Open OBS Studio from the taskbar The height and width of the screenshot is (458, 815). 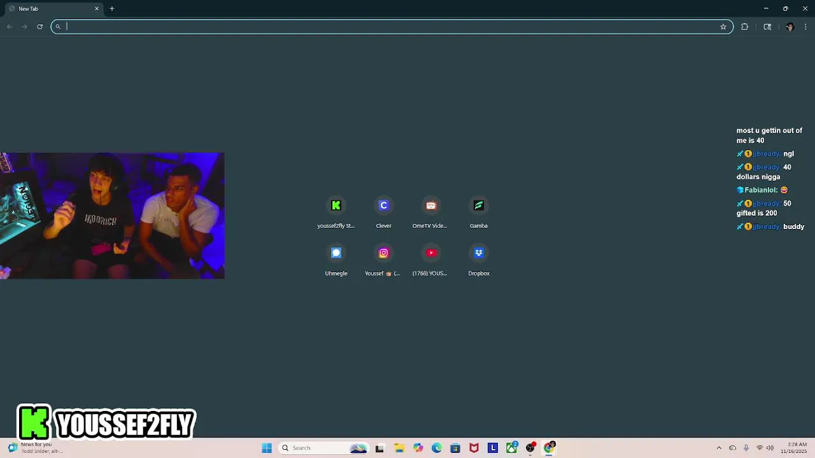click(x=530, y=448)
